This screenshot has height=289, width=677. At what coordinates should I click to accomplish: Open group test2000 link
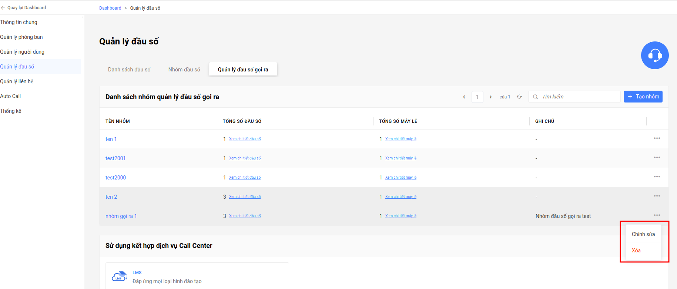tap(115, 178)
